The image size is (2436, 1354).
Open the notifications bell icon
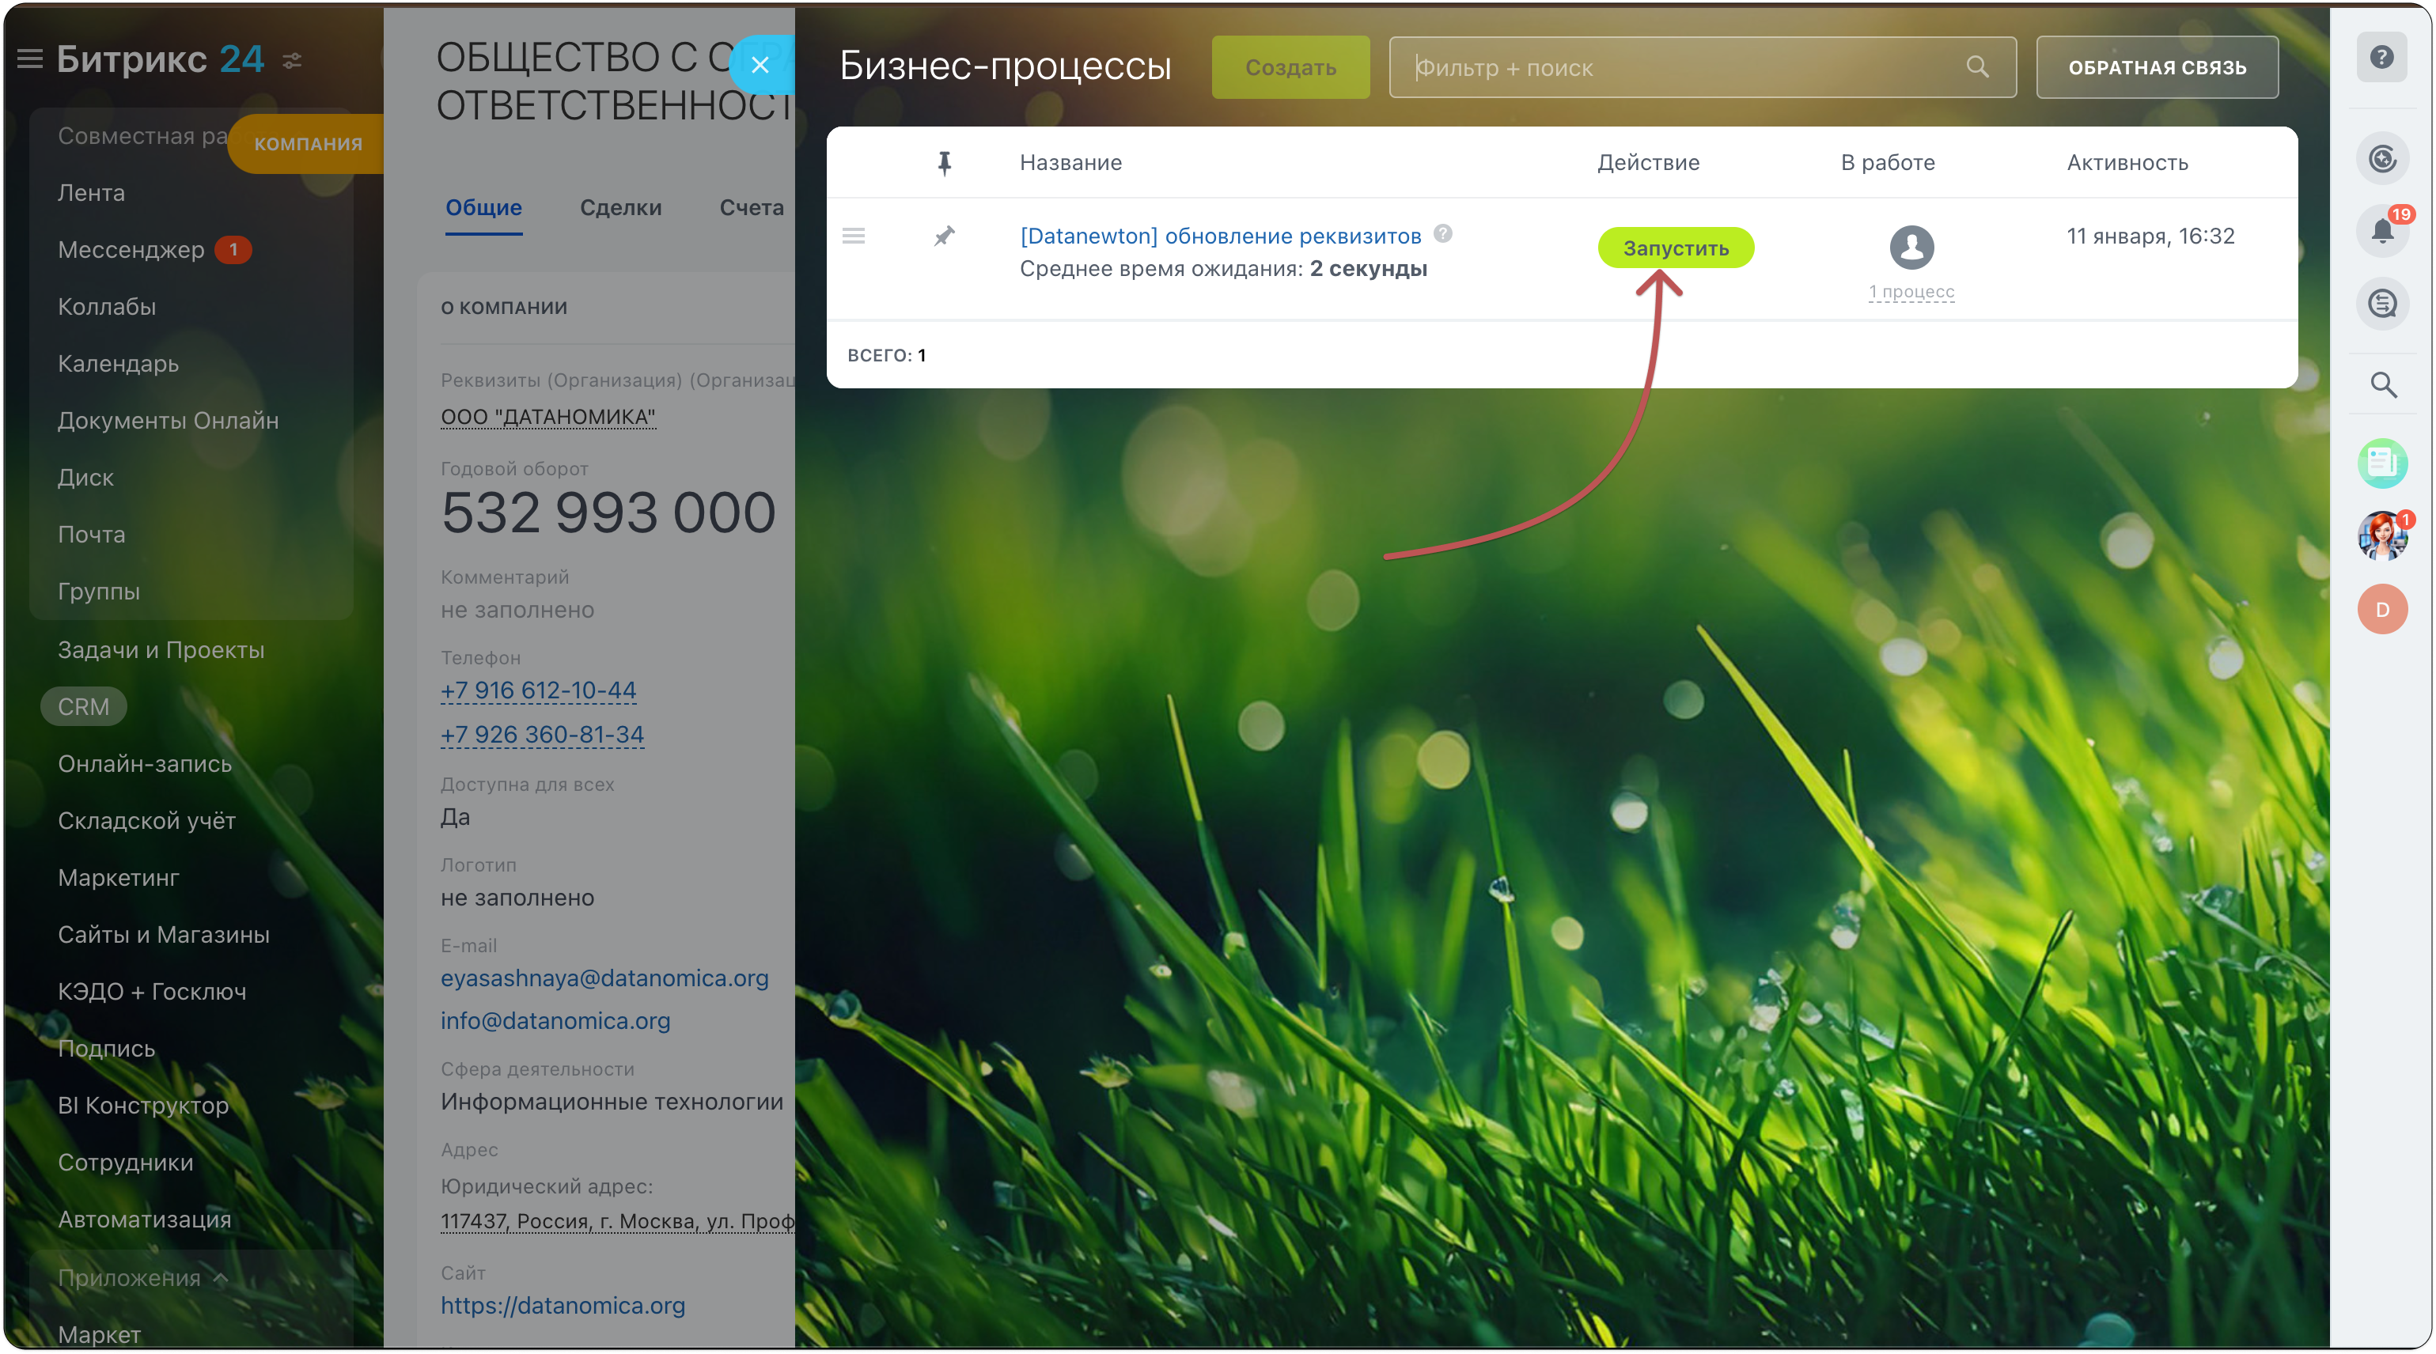click(x=2381, y=230)
